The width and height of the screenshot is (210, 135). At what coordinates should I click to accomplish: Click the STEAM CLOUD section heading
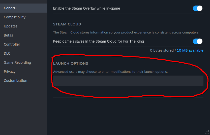(x=67, y=24)
